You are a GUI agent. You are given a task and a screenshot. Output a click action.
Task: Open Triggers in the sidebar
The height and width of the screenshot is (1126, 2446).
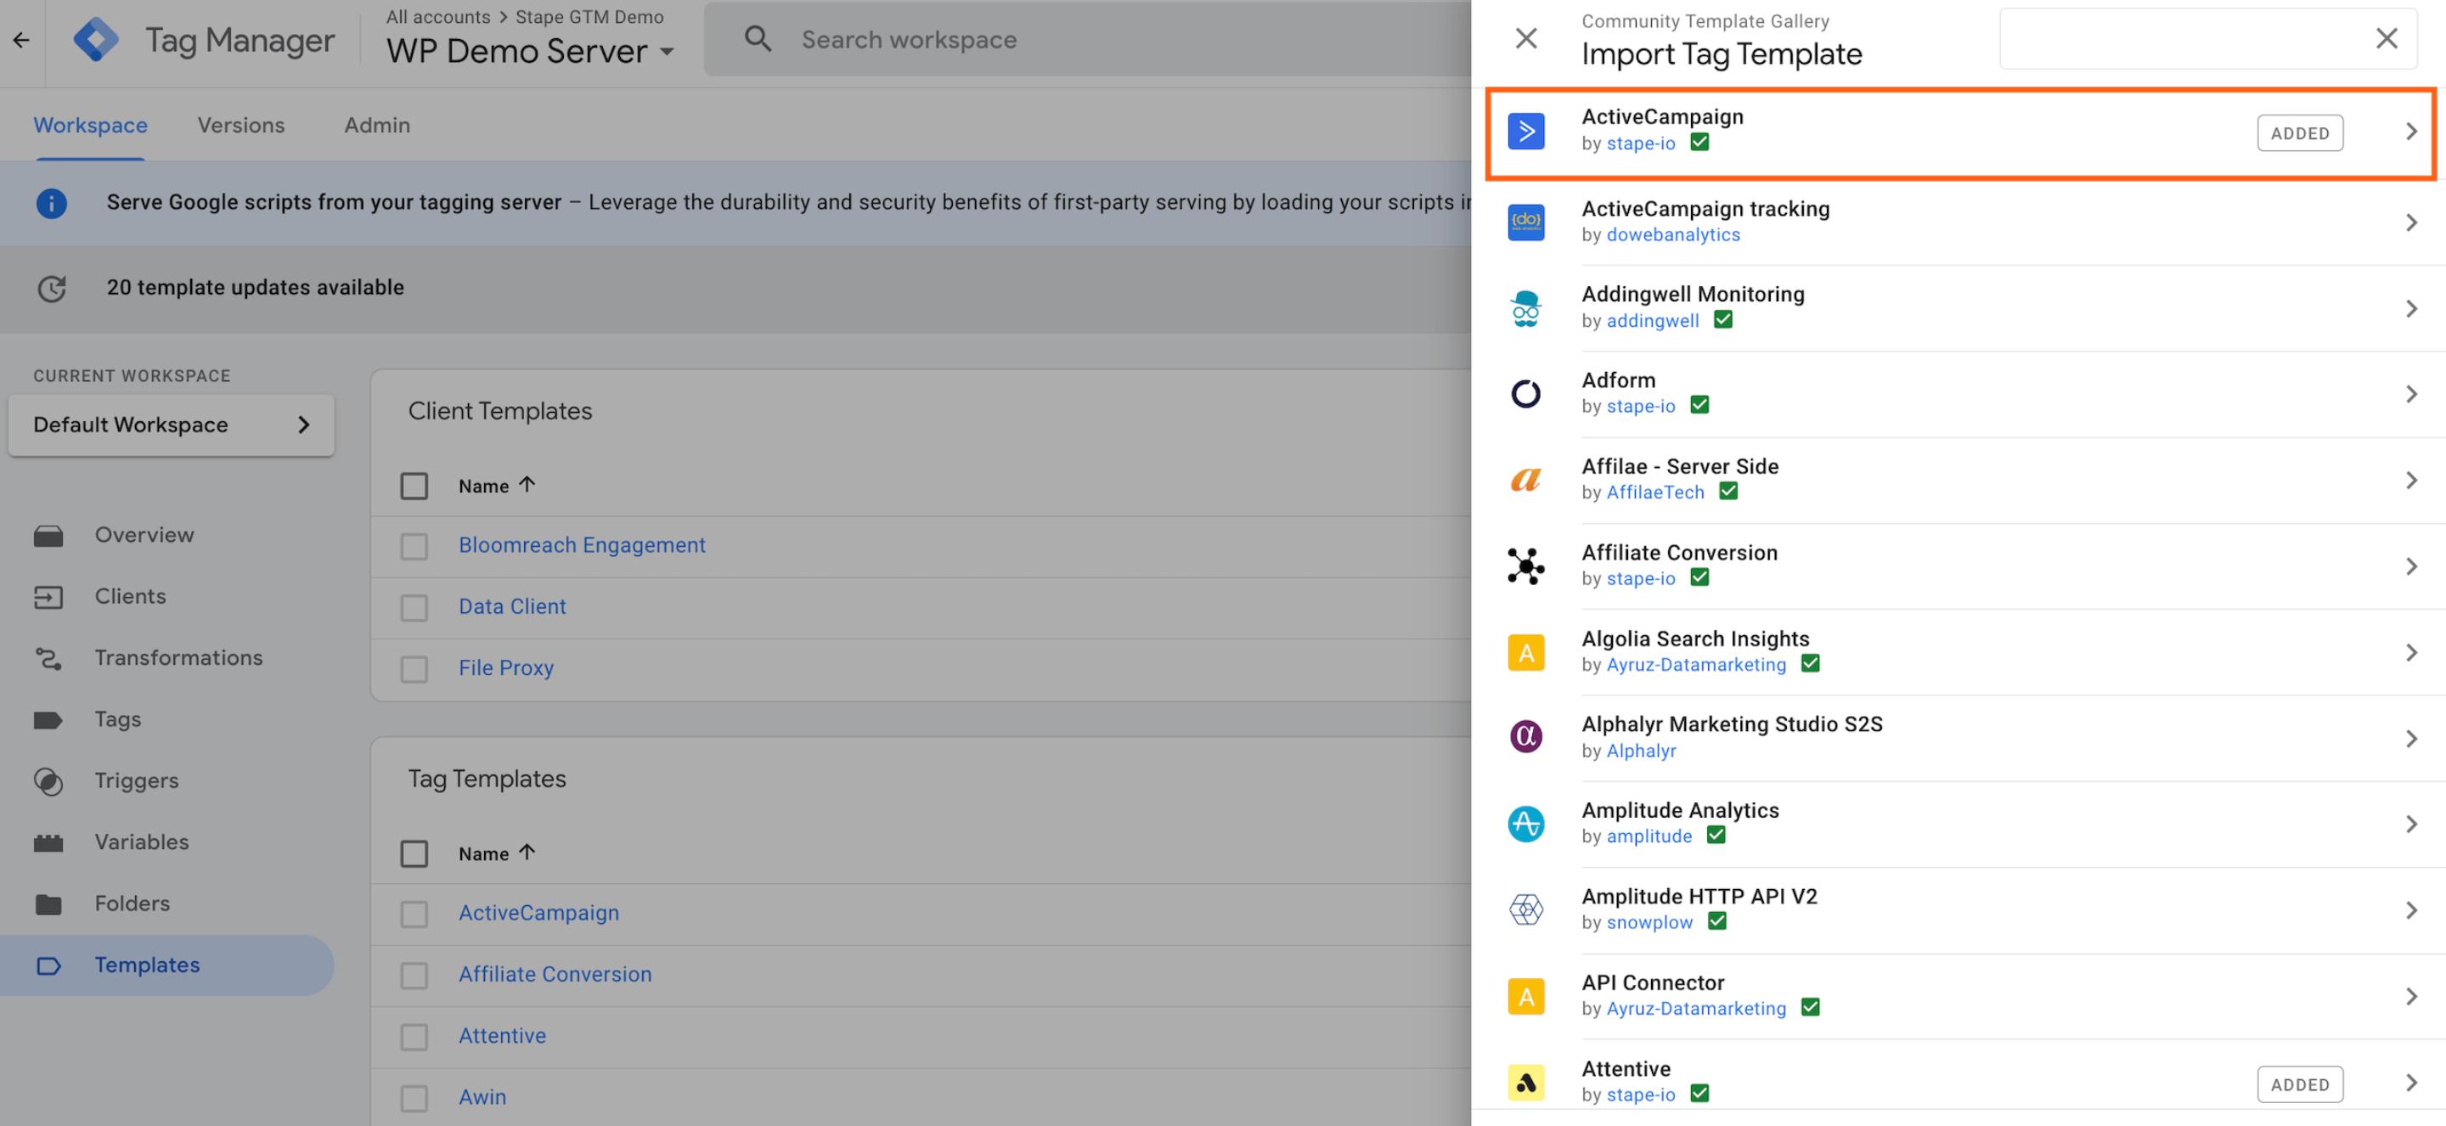(x=137, y=780)
